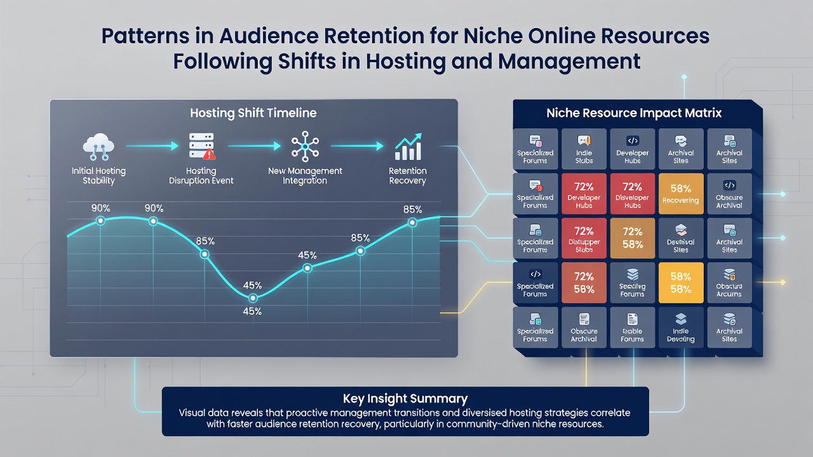
Task: Select the yellow cell showing 58% twice
Action: pyautogui.click(x=681, y=282)
